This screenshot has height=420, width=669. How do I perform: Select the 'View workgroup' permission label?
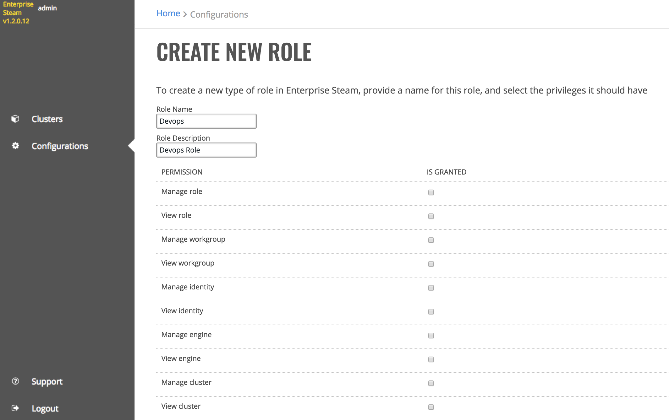(188, 263)
